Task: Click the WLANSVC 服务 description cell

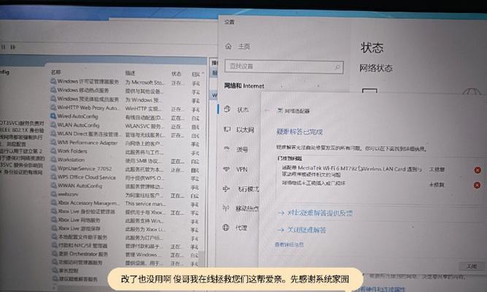Action: (145, 126)
